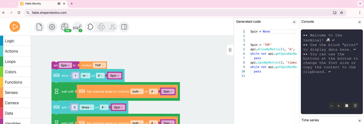
Task: Decrease console font size with minus
Action: coord(331,106)
